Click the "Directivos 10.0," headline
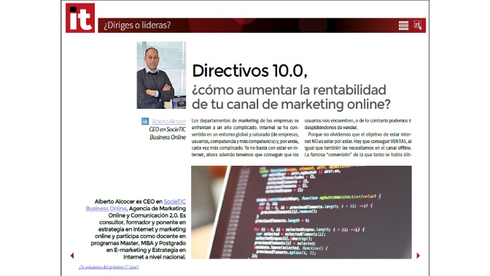Viewport: 490px width, 276px height. point(249,71)
